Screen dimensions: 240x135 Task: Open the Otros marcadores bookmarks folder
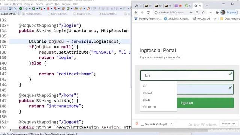[x=230, y=19]
